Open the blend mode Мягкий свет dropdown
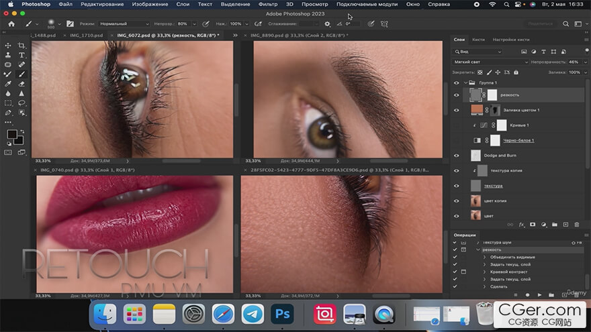The image size is (591, 332). (490, 62)
